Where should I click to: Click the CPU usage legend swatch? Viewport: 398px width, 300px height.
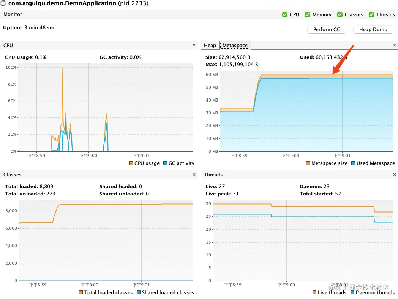131,163
